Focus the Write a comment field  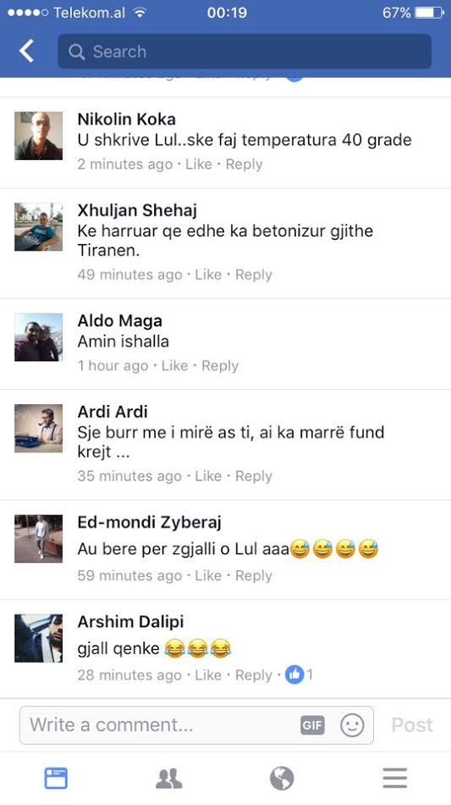coord(196,724)
